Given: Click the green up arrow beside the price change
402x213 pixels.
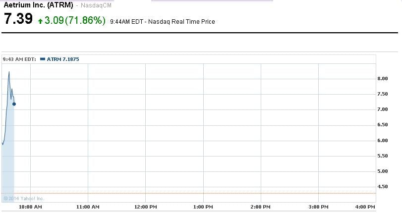Looking at the screenshot, I should coord(40,21).
